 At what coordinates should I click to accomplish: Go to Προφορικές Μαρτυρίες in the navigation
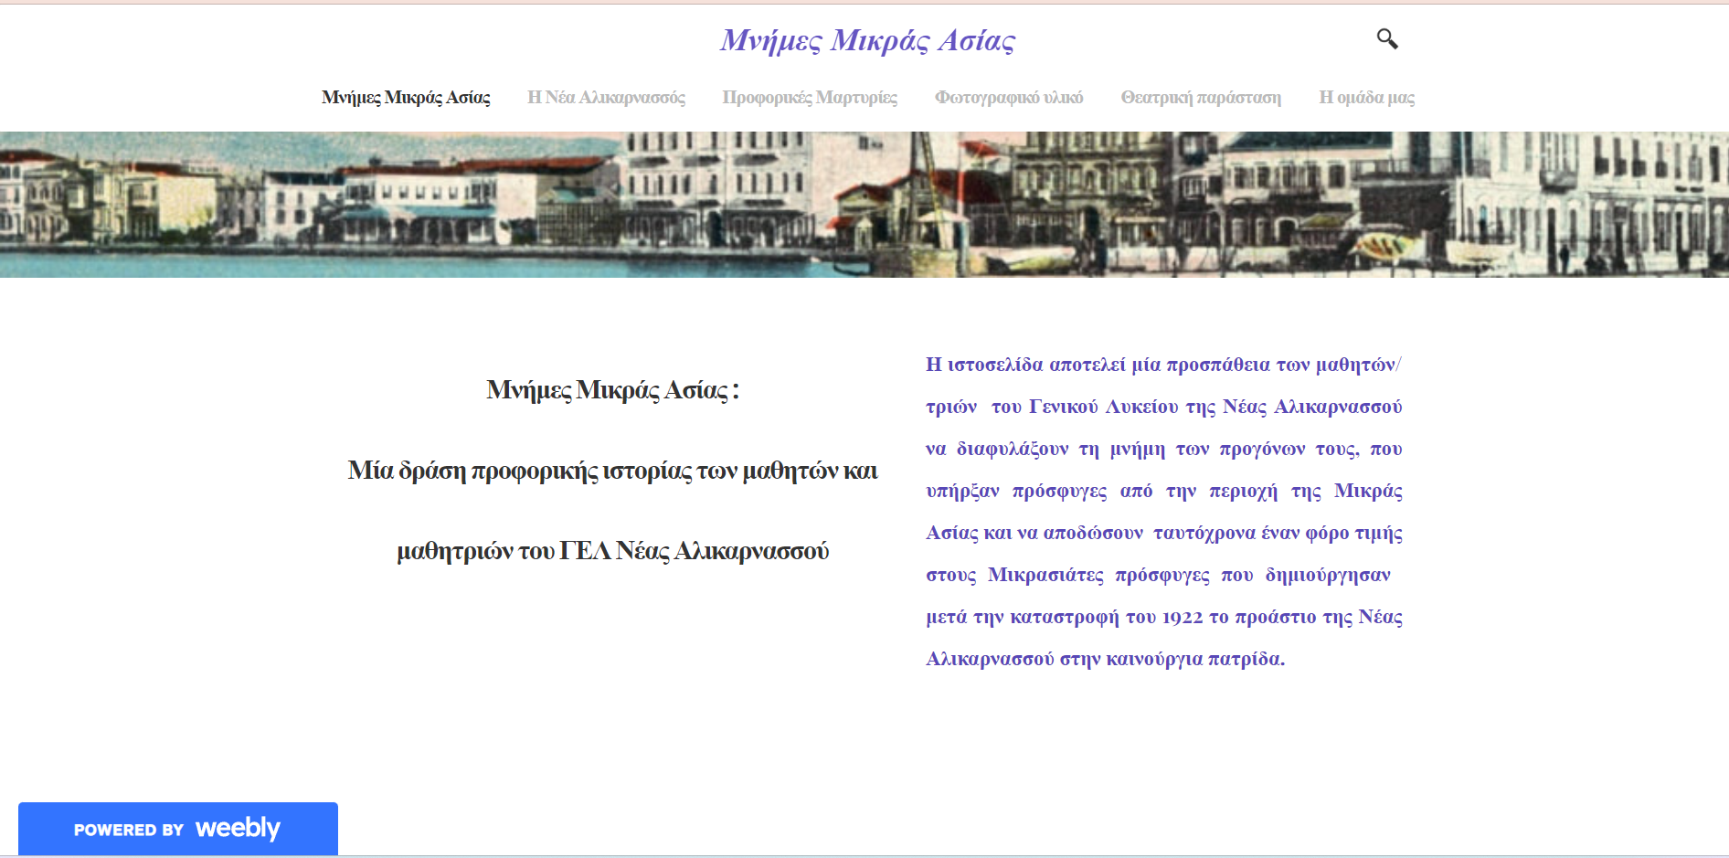tap(810, 98)
